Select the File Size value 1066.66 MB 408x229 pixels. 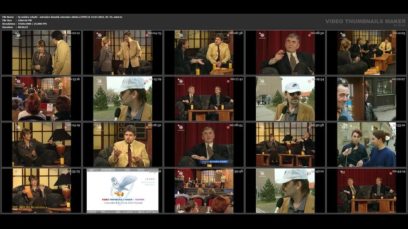click(25, 20)
